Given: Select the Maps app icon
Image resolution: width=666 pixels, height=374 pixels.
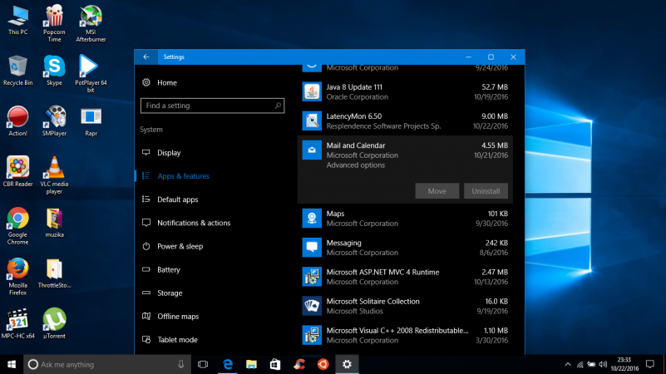Looking at the screenshot, I should (312, 219).
